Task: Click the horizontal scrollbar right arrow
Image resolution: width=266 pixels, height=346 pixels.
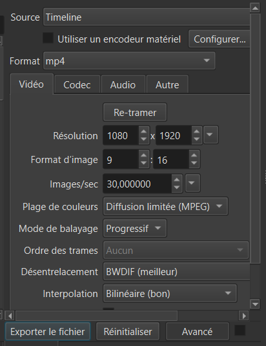Action: pos(244,316)
